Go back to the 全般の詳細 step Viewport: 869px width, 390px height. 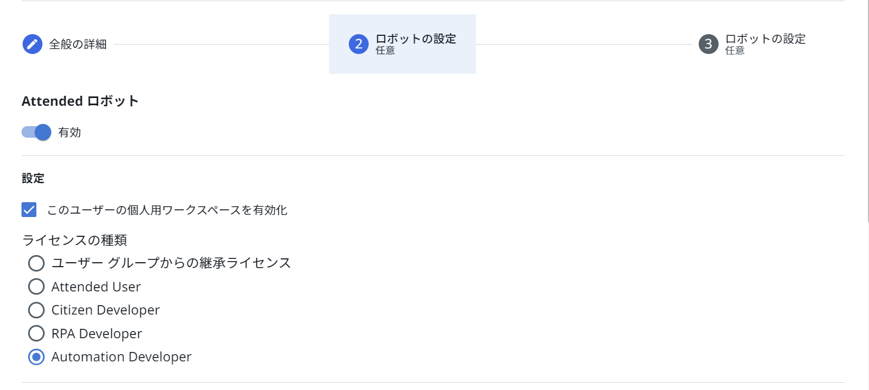(78, 44)
